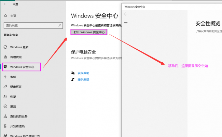The width and height of the screenshot is (222, 137).
Task: Click the 查找我的设备 locator icon
Action: pyautogui.click(x=5, y=116)
